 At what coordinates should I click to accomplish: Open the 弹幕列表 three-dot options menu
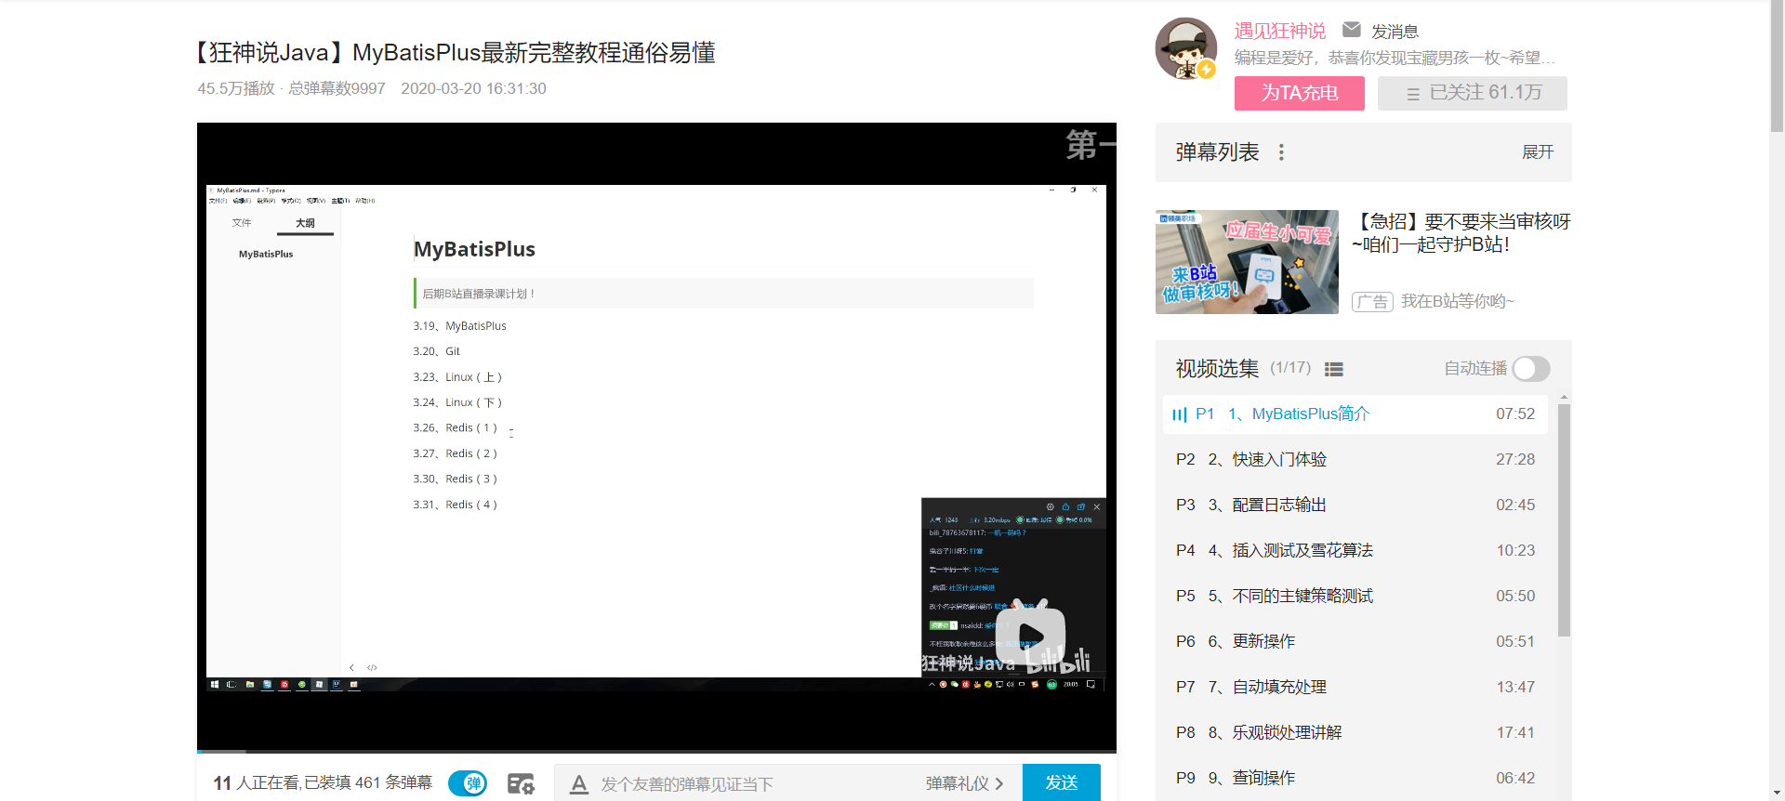tap(1281, 152)
